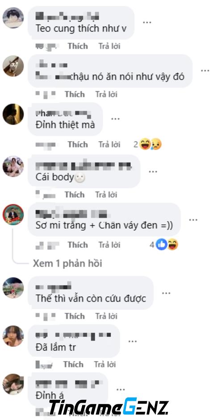
Task: Click Trả lời under 'Thế thì vẫn còn cứu được'
Action: (106, 316)
